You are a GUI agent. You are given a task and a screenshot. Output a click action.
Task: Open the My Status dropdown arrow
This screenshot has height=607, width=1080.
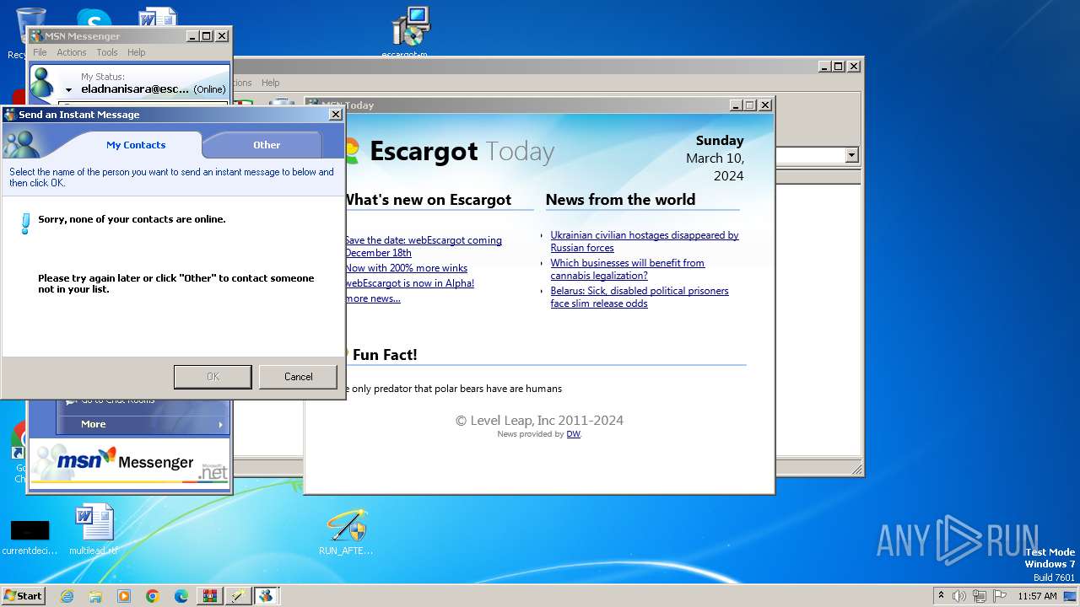(69, 89)
